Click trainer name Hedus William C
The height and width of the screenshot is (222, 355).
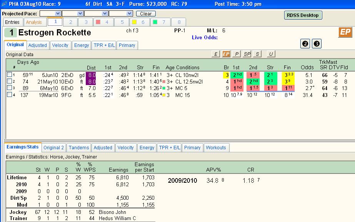pos(118,219)
